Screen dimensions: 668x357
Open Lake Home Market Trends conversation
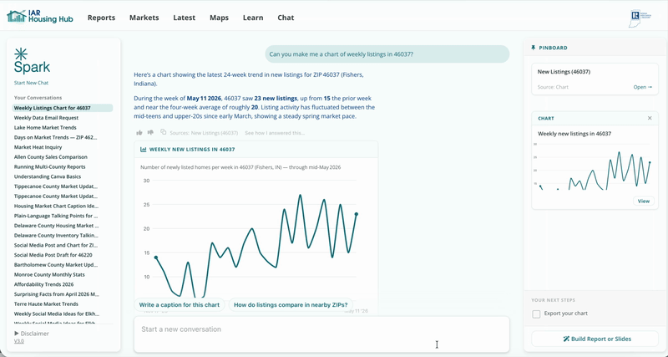tap(45, 128)
